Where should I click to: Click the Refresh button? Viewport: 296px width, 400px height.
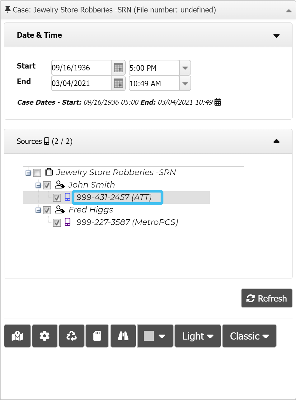point(266,298)
